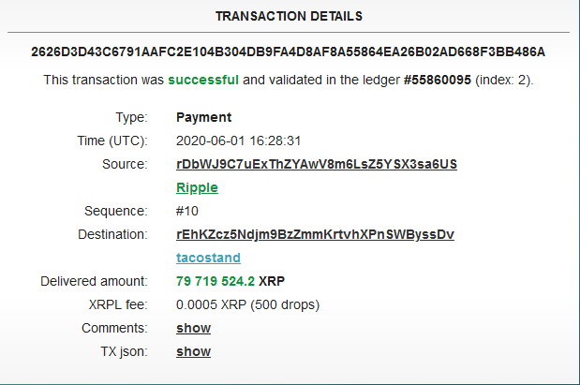Click the timestamp 2020-06-01 16:28:31
The image size is (580, 385).
238,141
